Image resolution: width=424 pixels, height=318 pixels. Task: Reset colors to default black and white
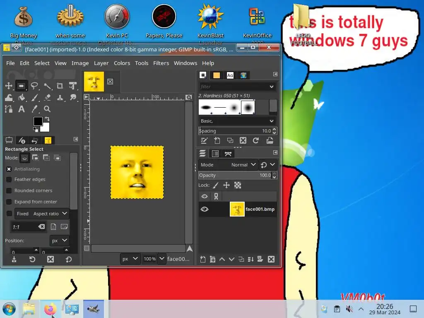click(36, 130)
